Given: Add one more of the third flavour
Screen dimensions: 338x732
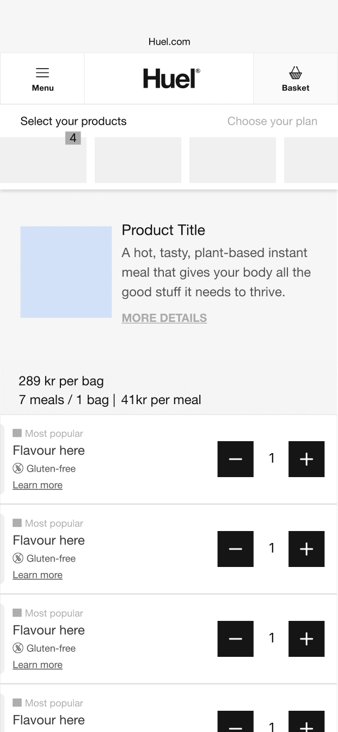Looking at the screenshot, I should click(306, 639).
